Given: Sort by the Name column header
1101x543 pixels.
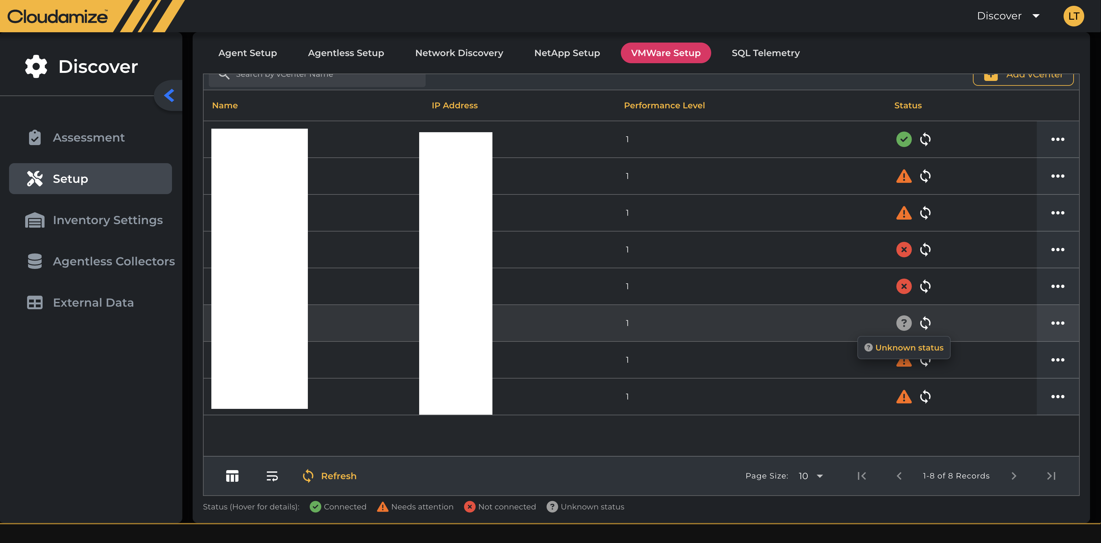Looking at the screenshot, I should (x=225, y=105).
